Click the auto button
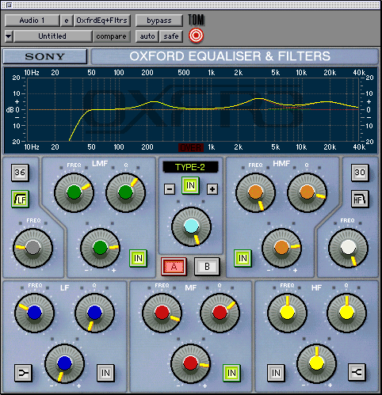382x395 pixels. (x=147, y=36)
